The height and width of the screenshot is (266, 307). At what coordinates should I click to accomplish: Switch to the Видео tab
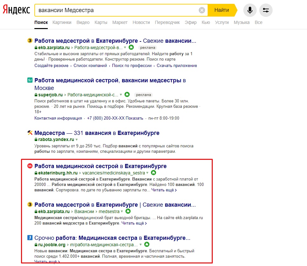(x=83, y=22)
